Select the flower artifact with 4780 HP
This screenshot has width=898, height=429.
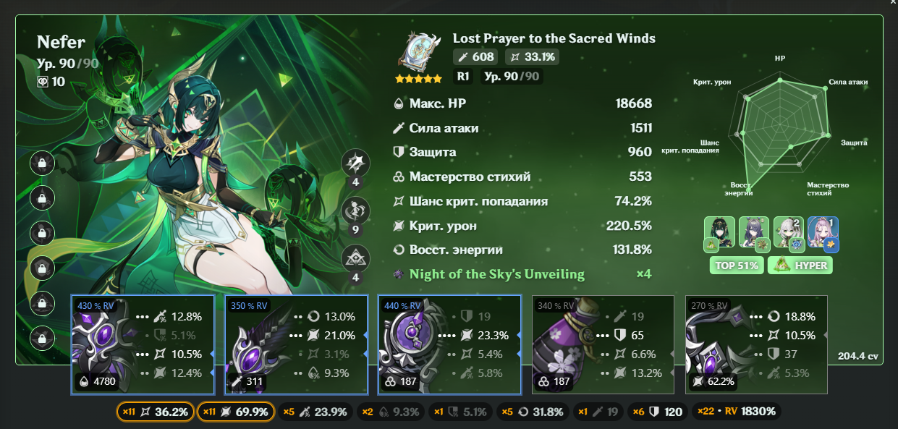tap(143, 344)
